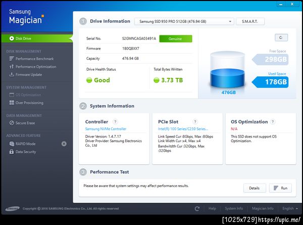Click the Details button in Performance Test
Viewport: 303px width, 225px height.
pos(255,188)
